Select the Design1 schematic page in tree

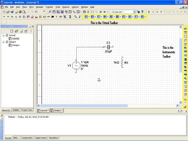point(16,45)
